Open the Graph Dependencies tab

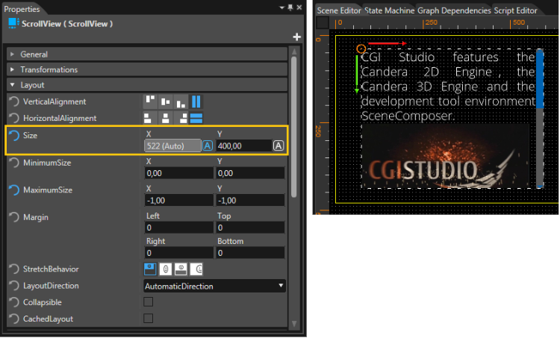tap(454, 10)
